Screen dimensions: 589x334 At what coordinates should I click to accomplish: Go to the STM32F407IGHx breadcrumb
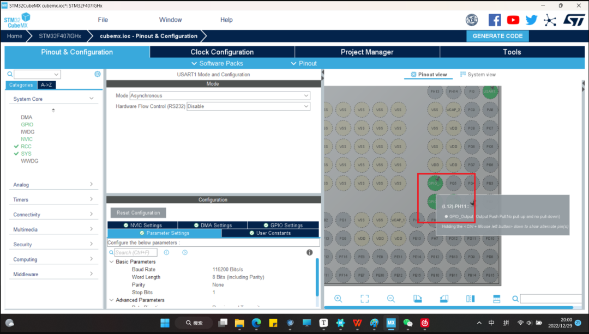pos(60,36)
